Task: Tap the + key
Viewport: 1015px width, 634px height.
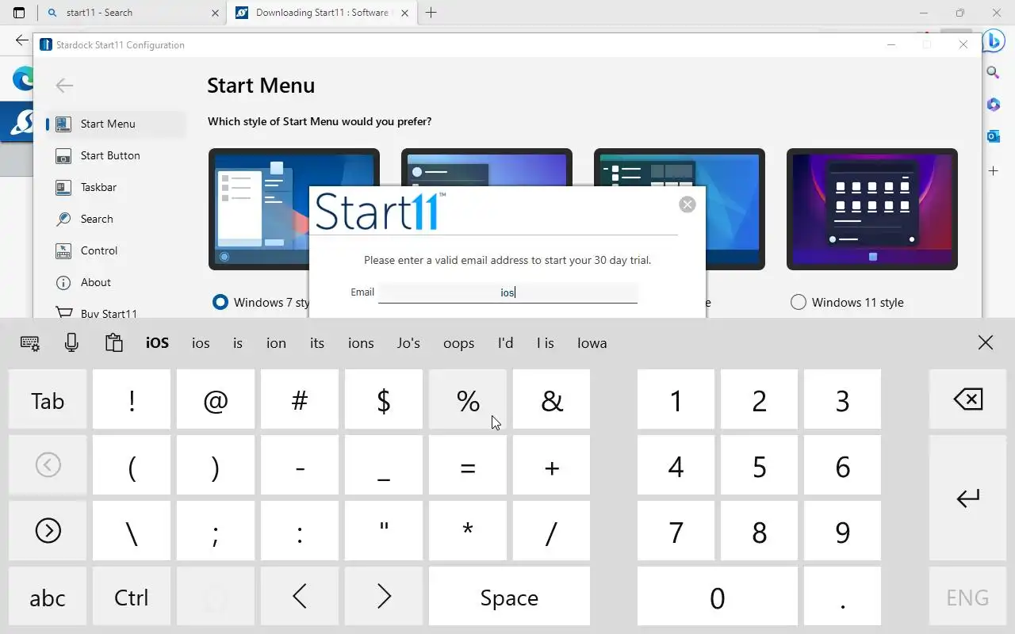Action: 552,465
